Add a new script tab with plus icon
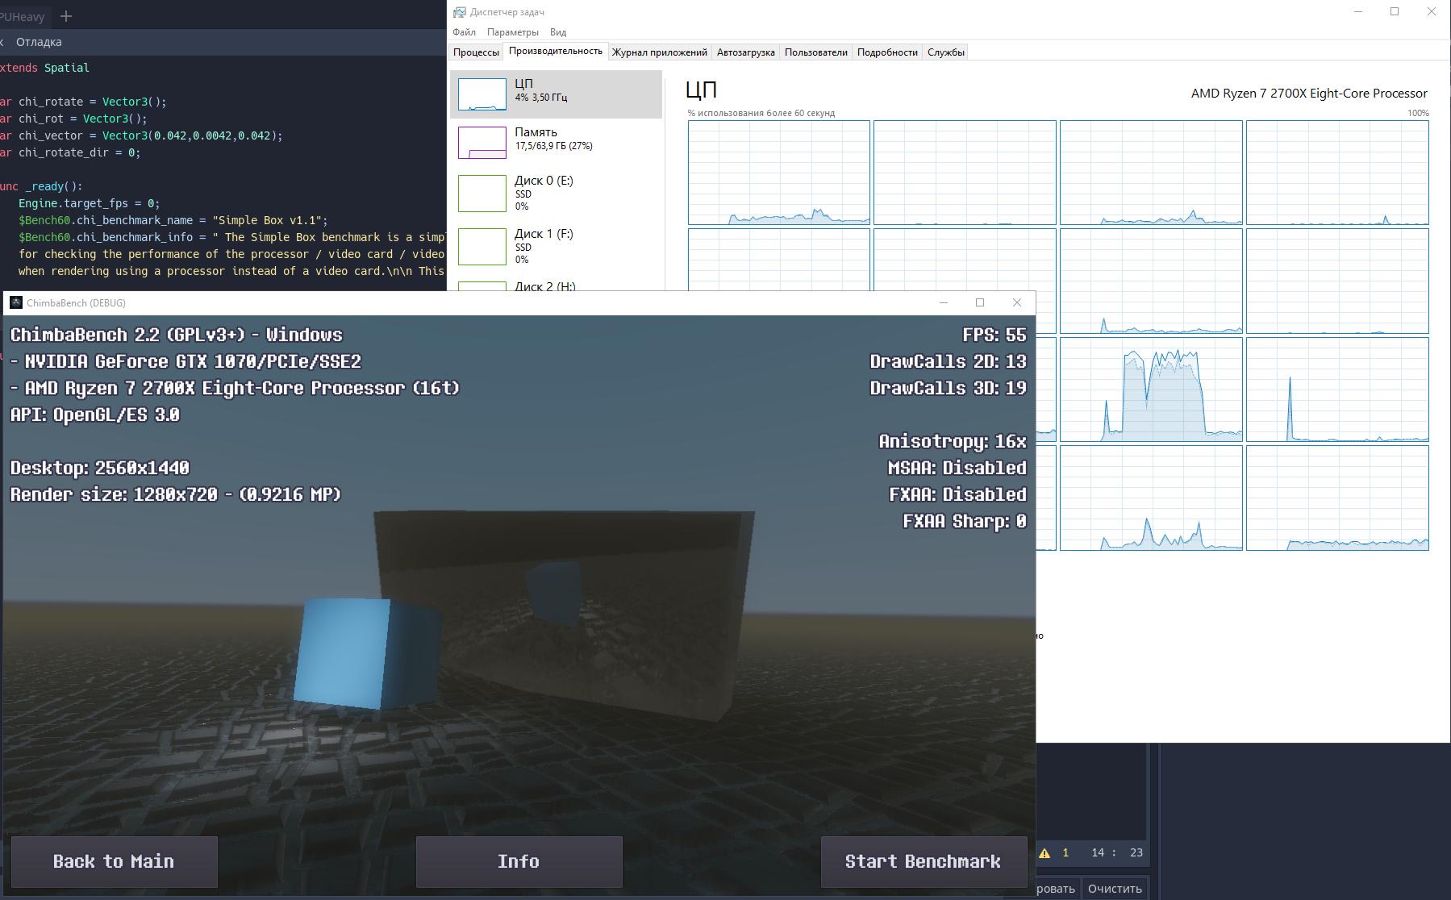The width and height of the screenshot is (1451, 900). pos(66,16)
